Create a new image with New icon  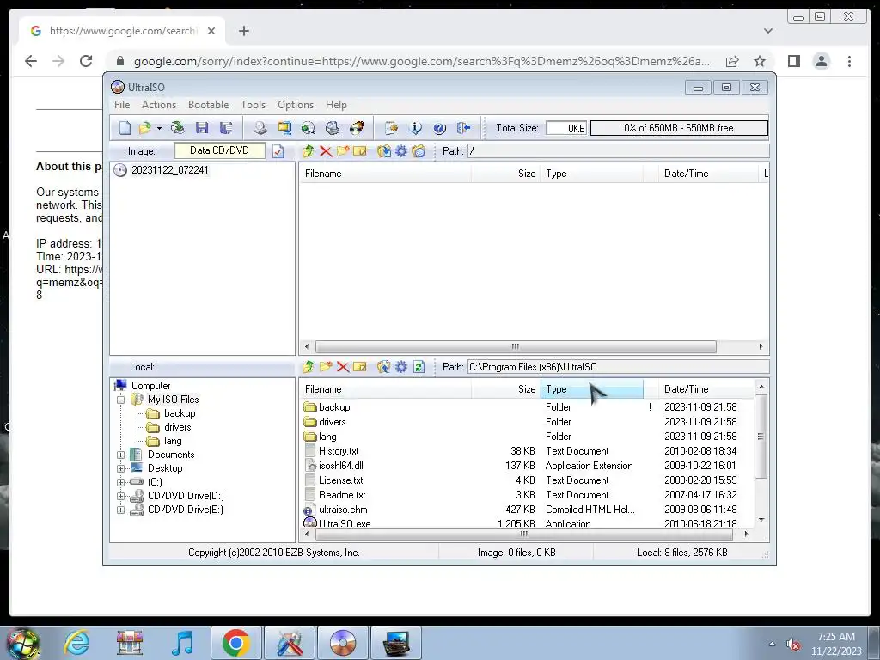(x=125, y=128)
